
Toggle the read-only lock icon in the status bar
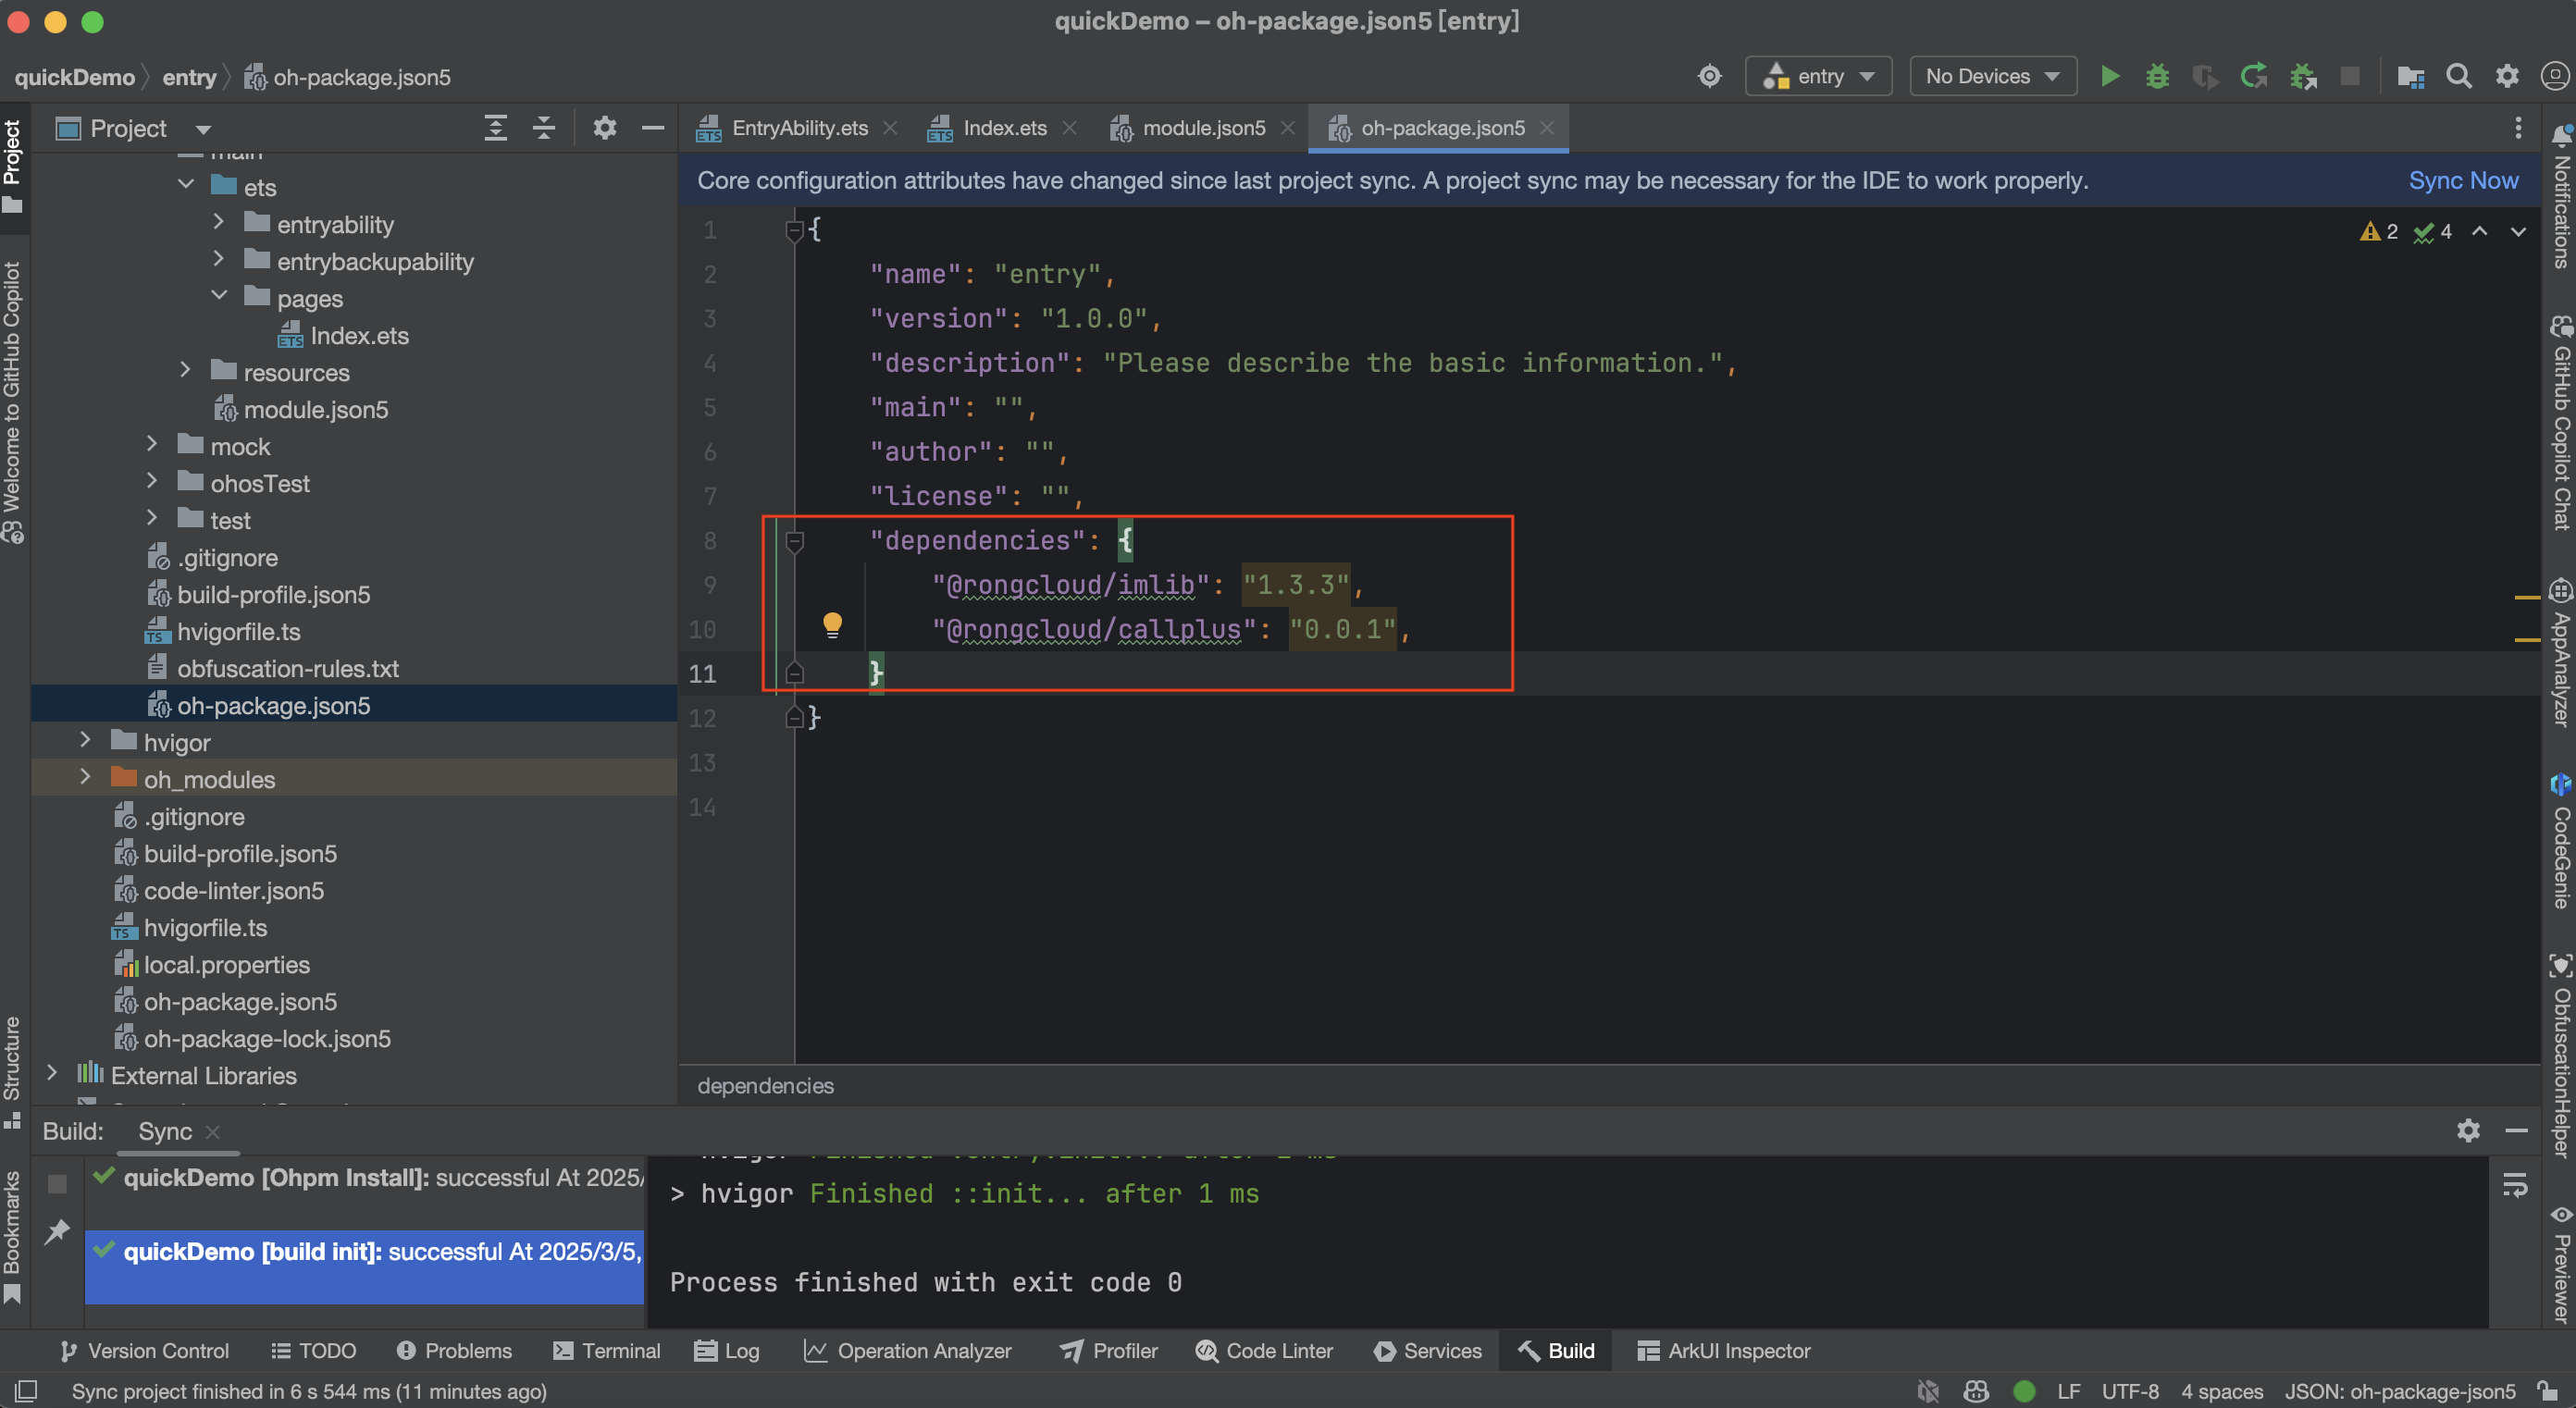point(2546,1391)
